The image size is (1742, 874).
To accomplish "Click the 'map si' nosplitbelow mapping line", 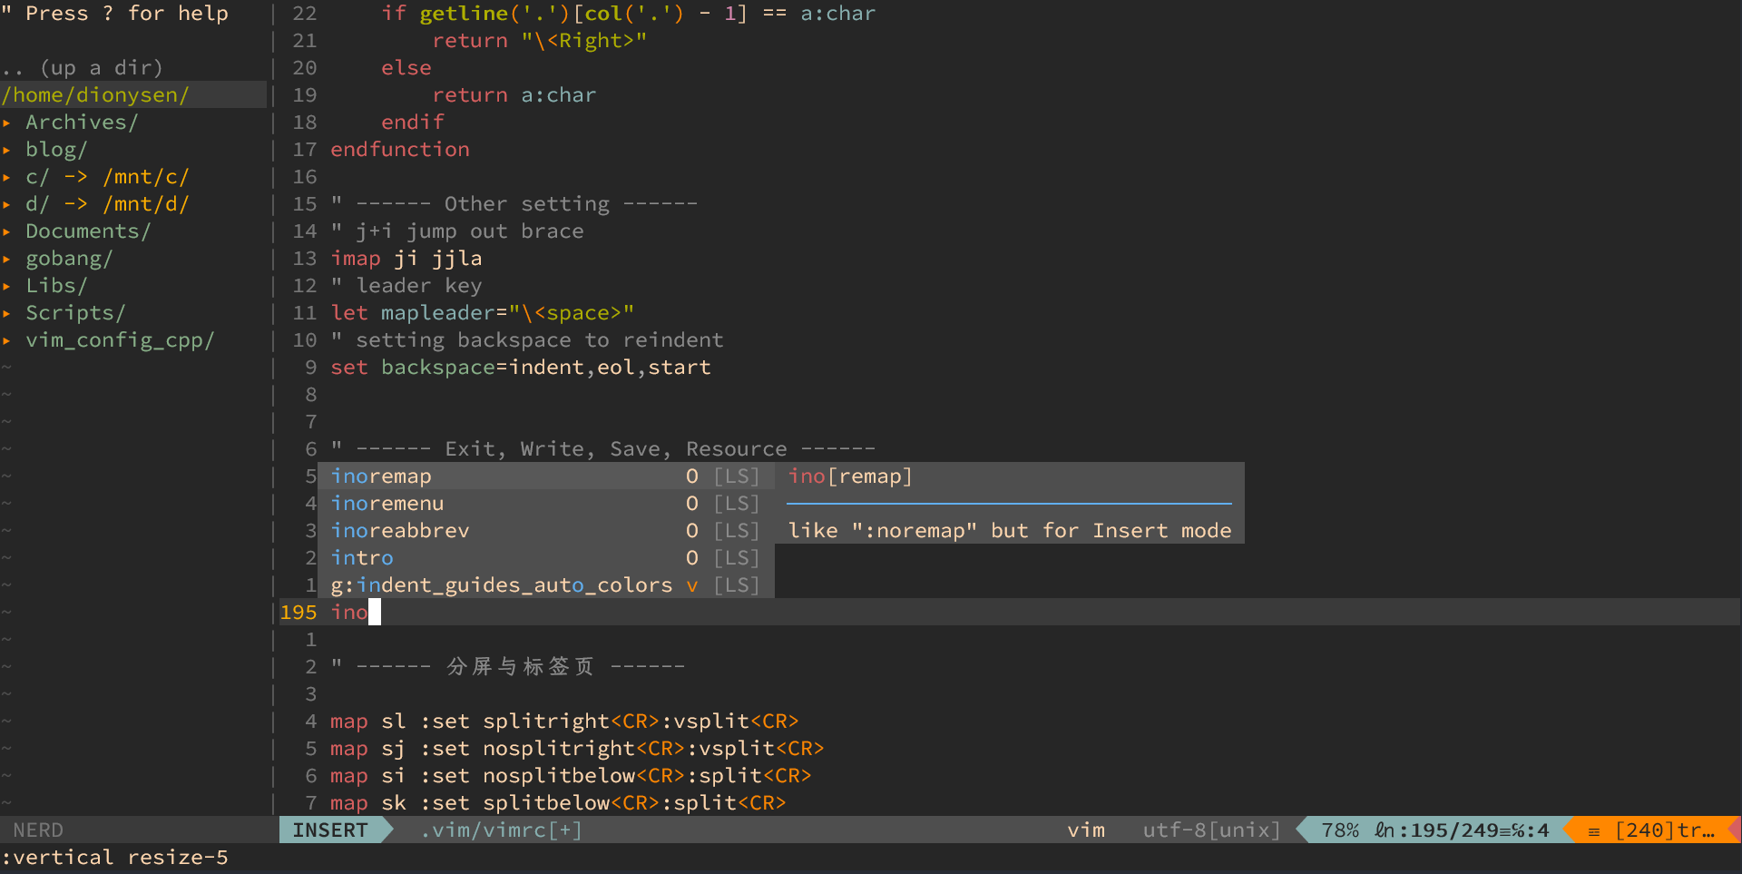I will coord(571,776).
